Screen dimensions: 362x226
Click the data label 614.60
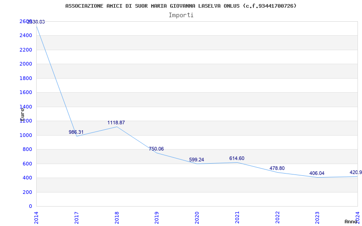[237, 159]
